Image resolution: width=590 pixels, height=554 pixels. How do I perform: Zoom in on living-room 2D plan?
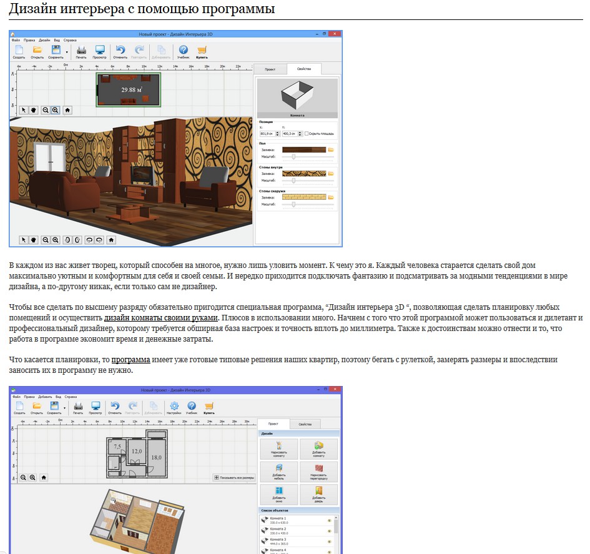click(x=56, y=110)
